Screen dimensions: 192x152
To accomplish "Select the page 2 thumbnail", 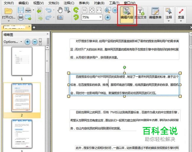I will [x=22, y=97].
